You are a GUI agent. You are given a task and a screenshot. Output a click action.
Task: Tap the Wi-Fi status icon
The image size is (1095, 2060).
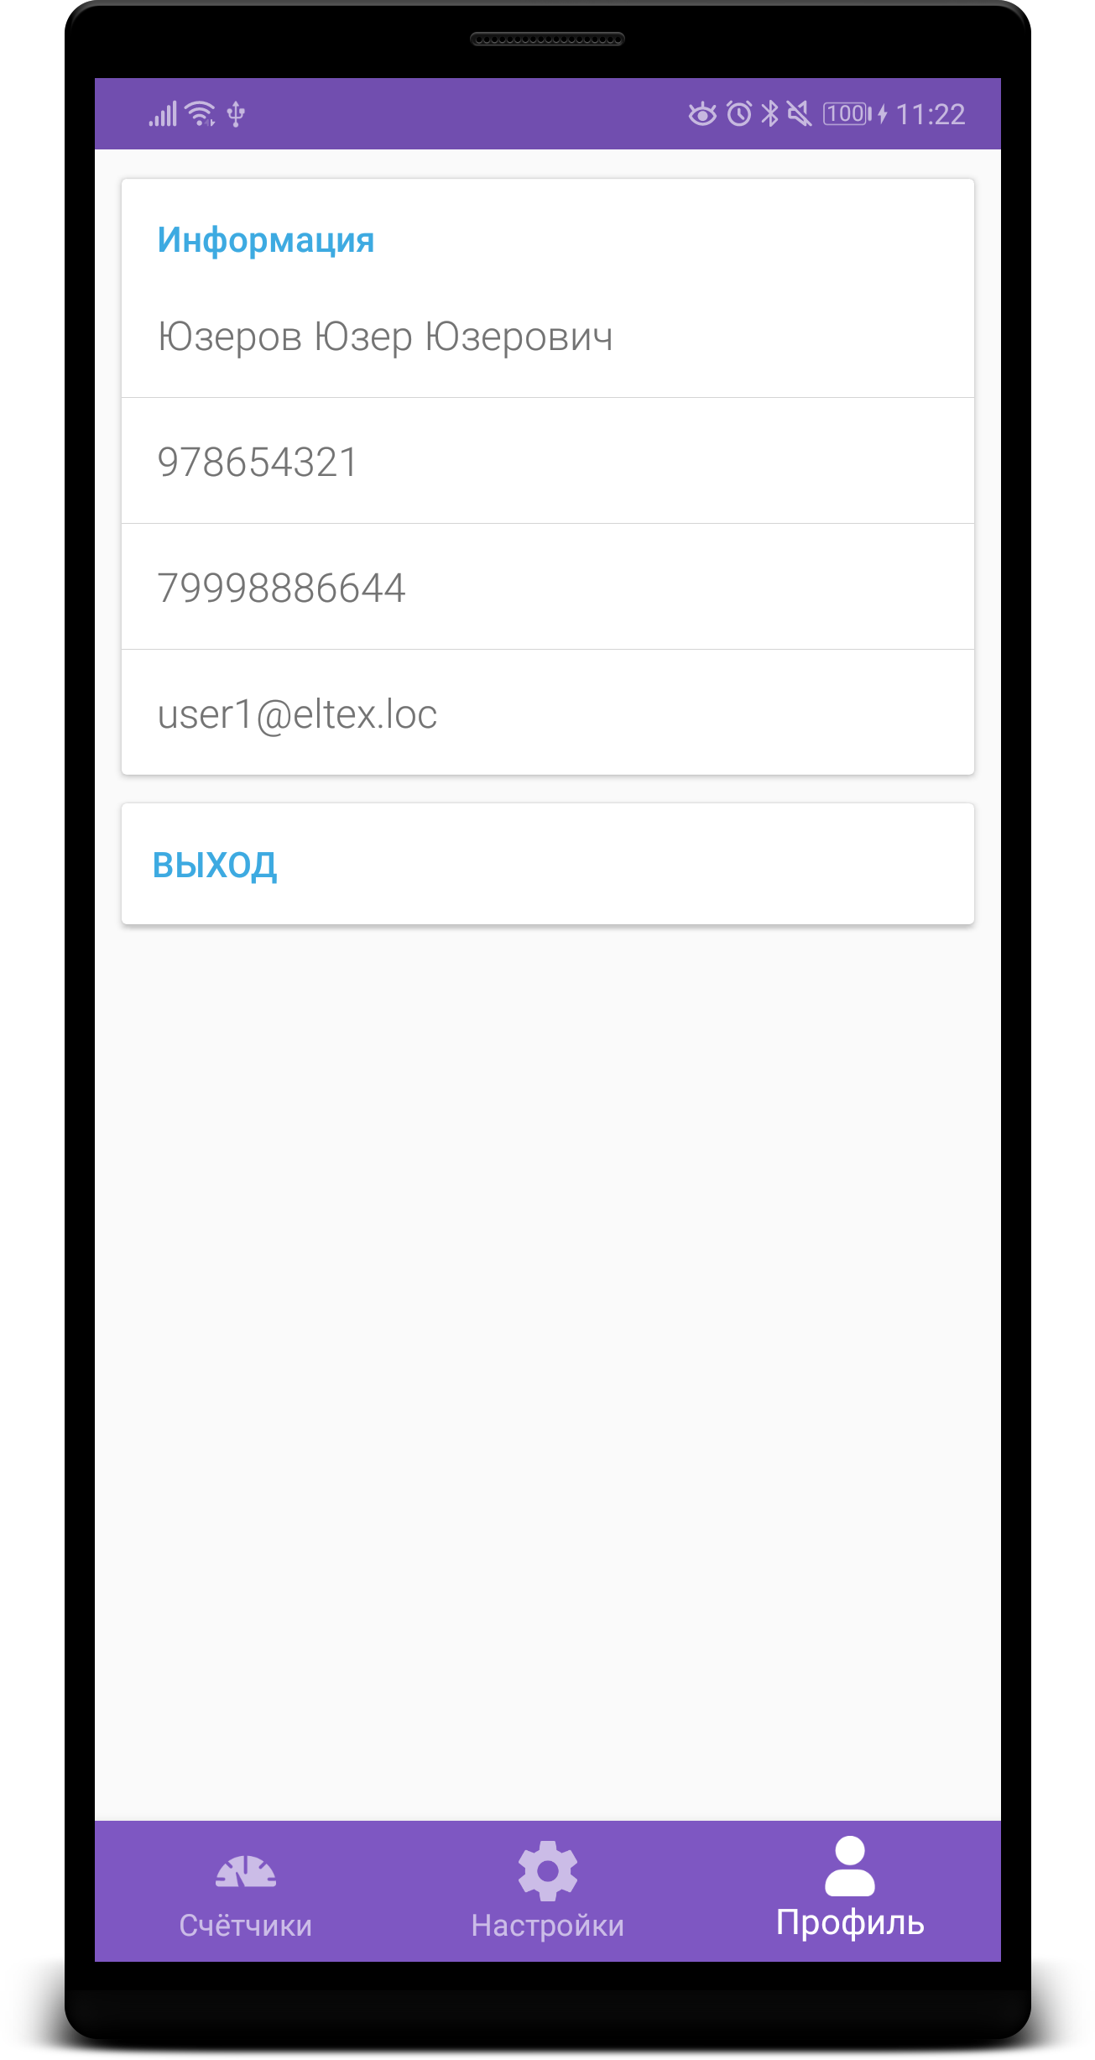click(201, 113)
